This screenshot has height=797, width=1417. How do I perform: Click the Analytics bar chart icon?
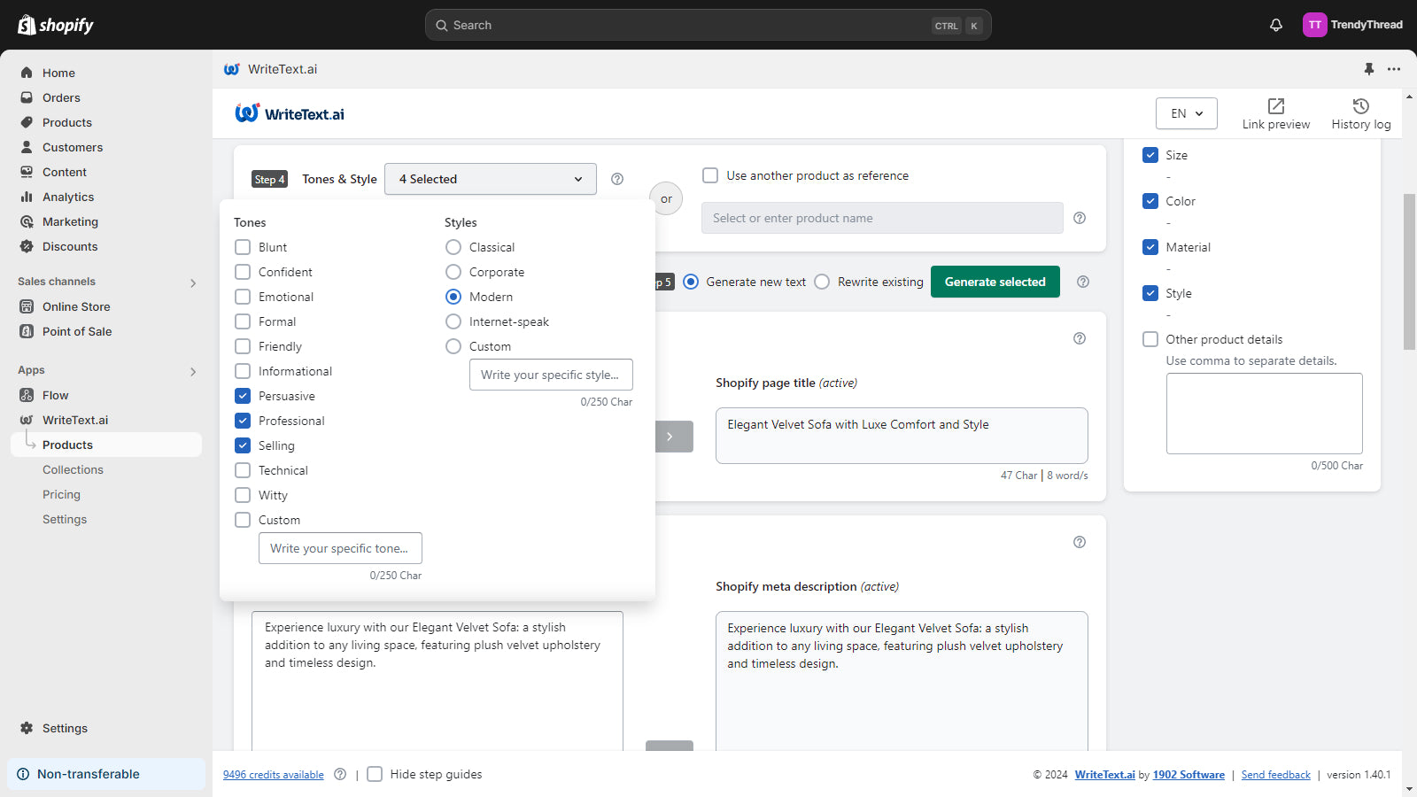[27, 197]
